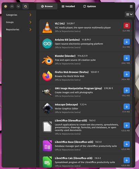Screen dimensions: 139x169
Task: Expand the Groups sidebar entry
Action: coord(19,22)
